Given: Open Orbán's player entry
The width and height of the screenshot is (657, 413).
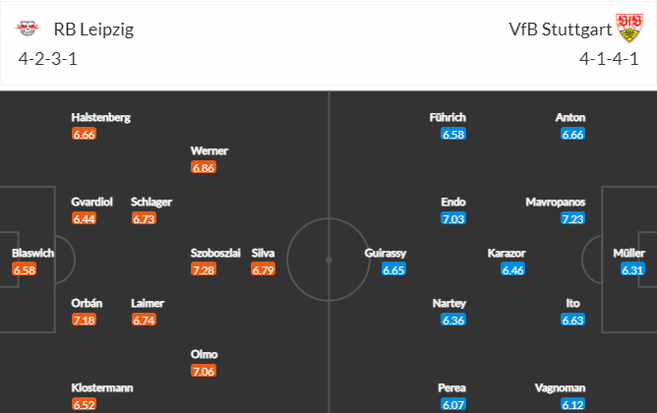Looking at the screenshot, I should pos(87,303).
